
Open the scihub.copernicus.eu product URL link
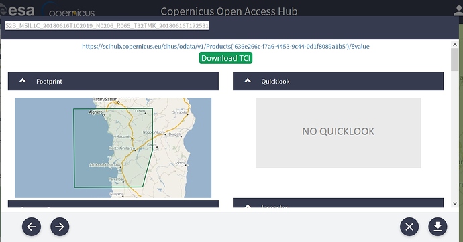click(x=225, y=46)
